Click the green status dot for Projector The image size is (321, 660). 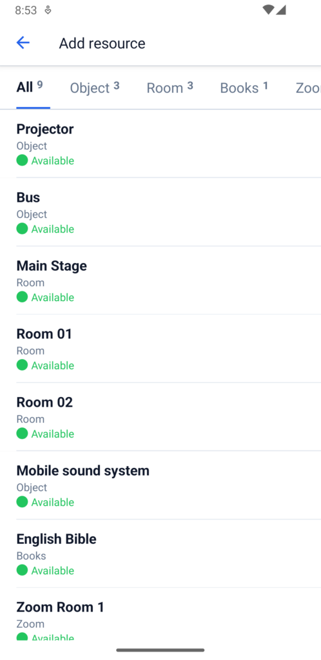coord(22,160)
